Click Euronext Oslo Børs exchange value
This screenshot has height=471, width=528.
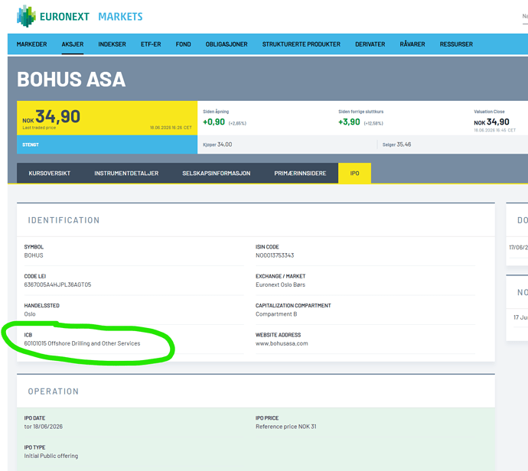pyautogui.click(x=280, y=284)
